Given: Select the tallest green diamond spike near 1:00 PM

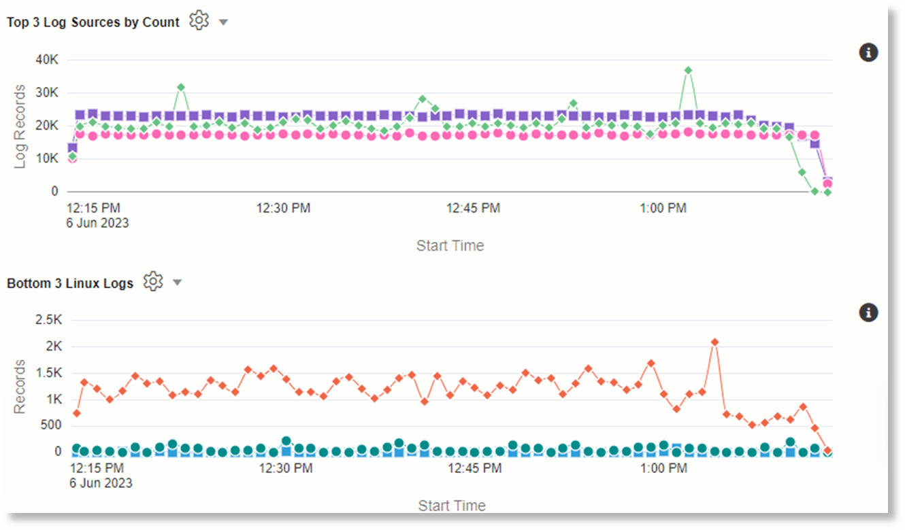Looking at the screenshot, I should click(687, 69).
